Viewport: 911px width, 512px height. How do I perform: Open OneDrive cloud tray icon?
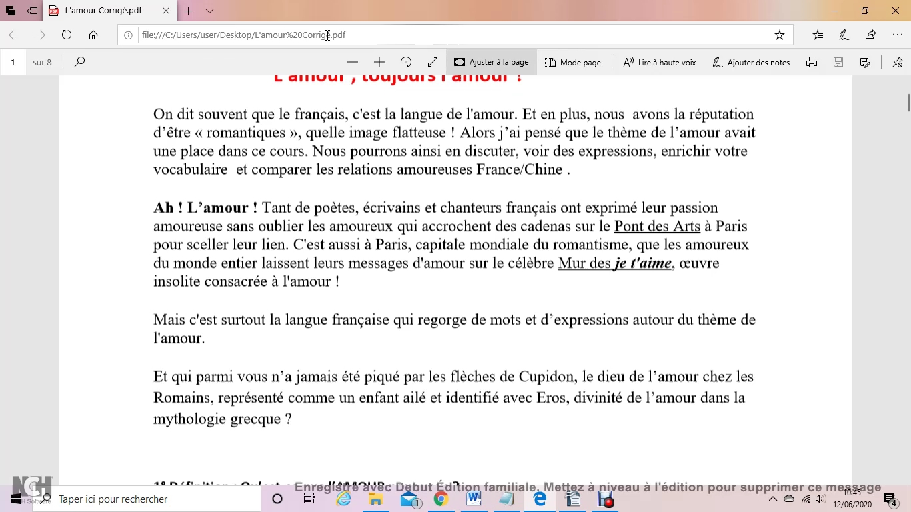click(789, 499)
